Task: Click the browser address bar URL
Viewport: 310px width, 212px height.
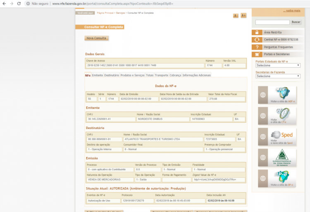Action: tap(113, 4)
